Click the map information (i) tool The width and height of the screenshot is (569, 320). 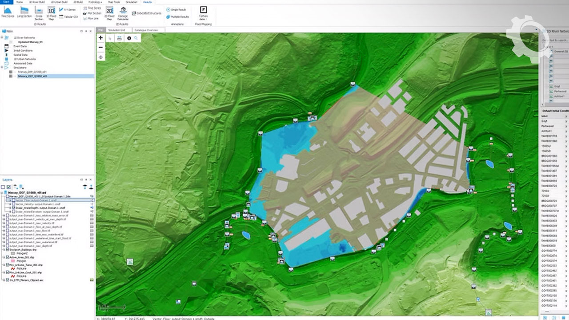pyautogui.click(x=129, y=38)
